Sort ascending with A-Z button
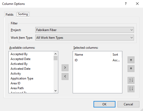The image size is (143, 111). [x=131, y=80]
